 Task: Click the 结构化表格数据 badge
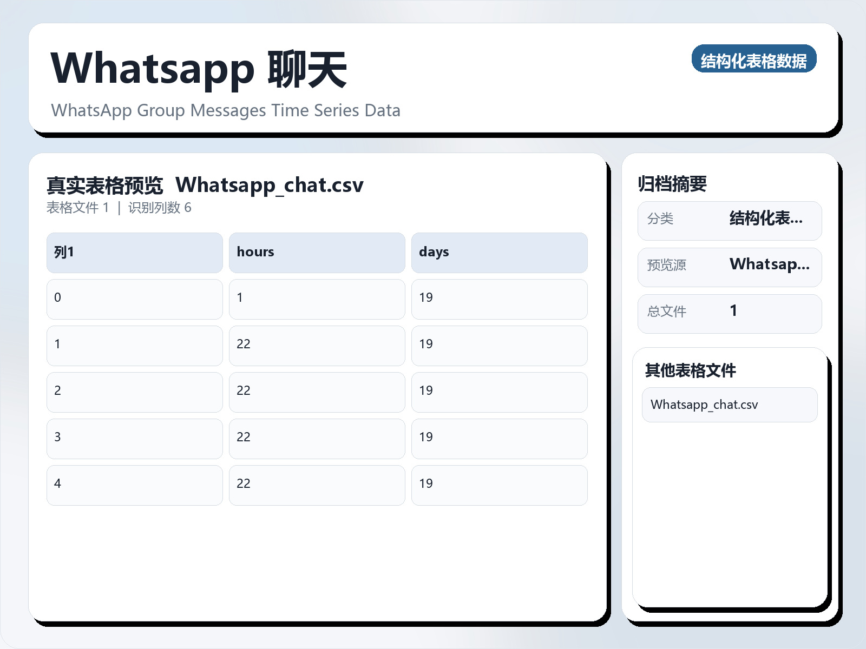tap(755, 60)
